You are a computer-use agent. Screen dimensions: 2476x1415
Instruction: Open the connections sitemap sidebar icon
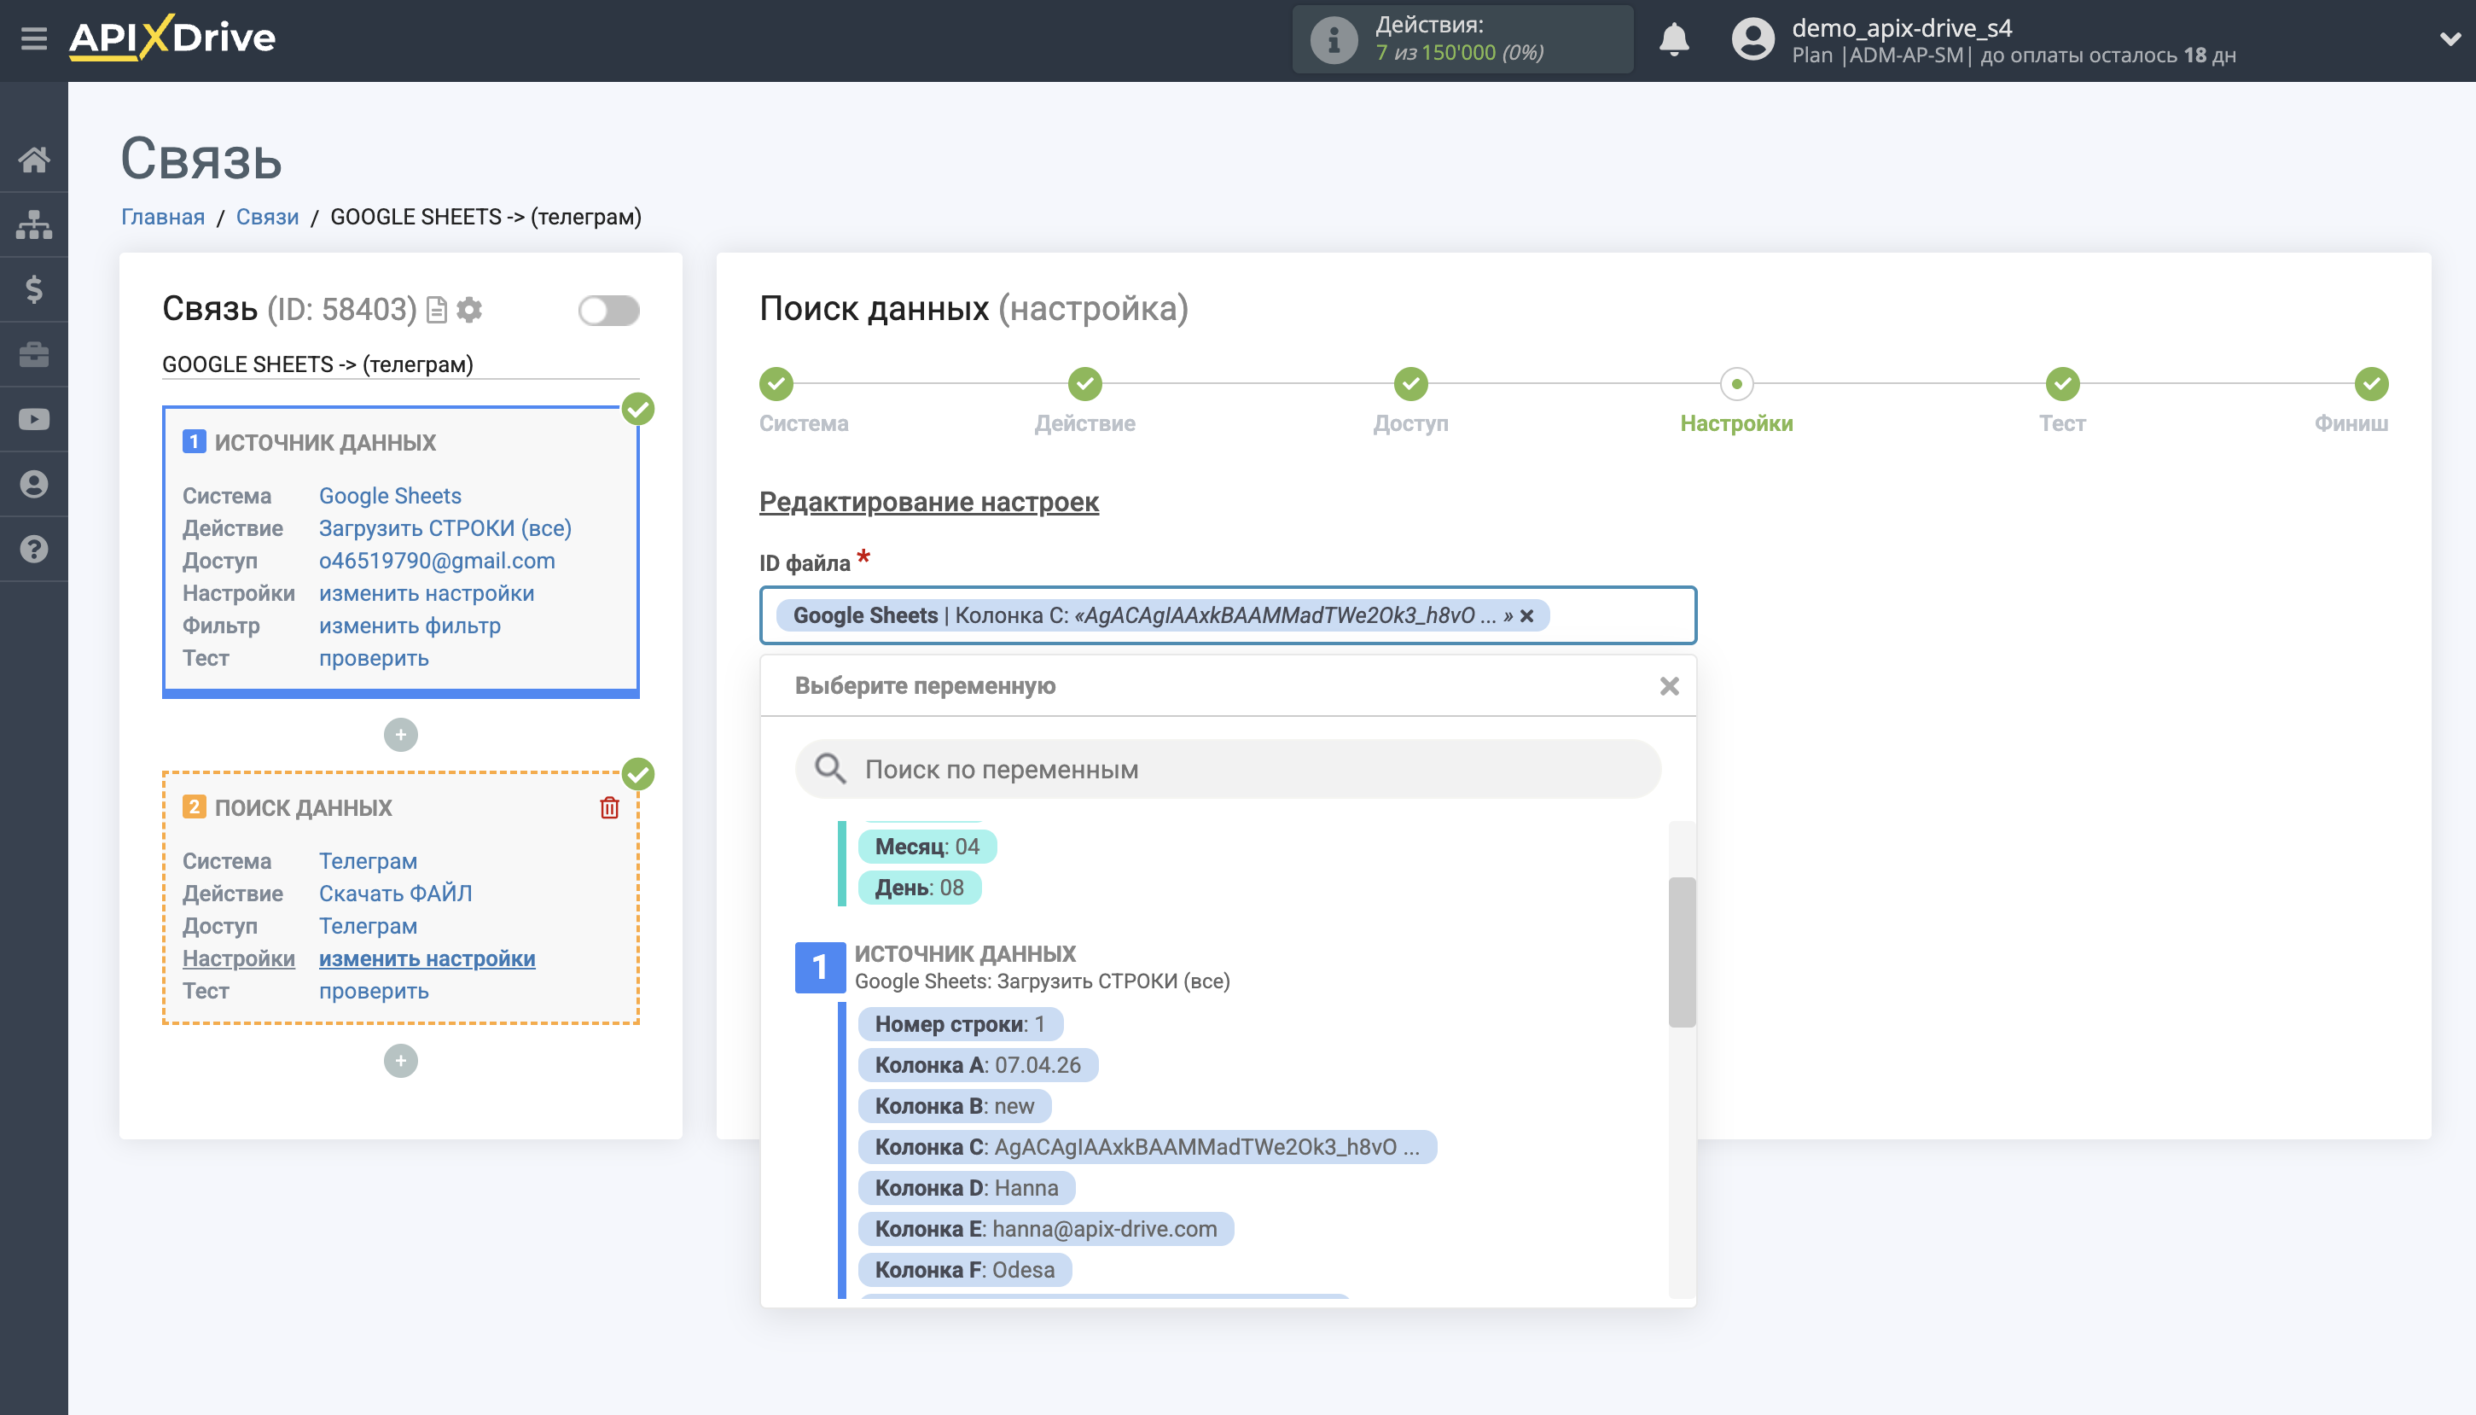[x=34, y=224]
